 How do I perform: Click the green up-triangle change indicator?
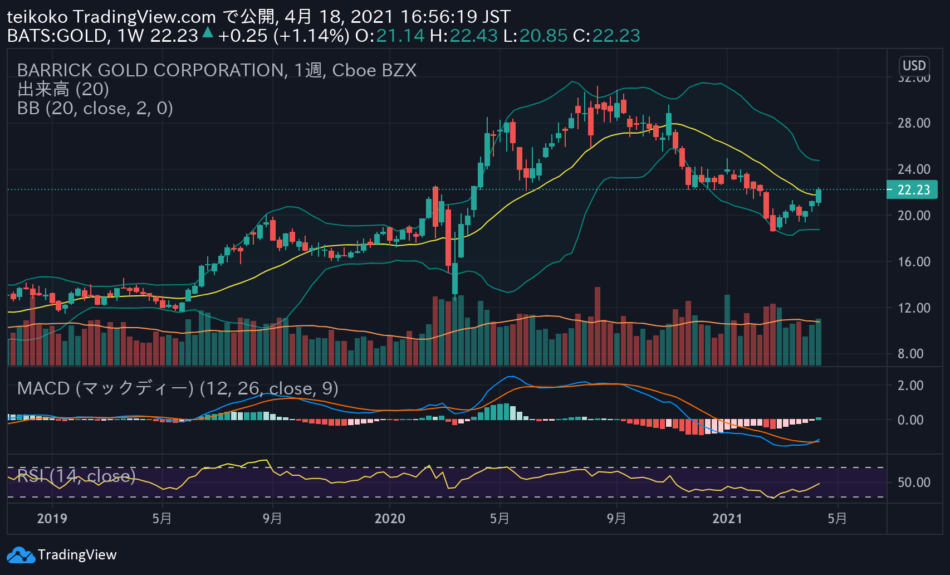208,33
